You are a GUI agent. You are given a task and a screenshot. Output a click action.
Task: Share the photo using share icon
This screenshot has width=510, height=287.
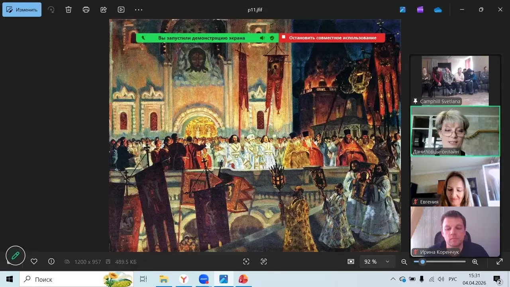click(x=104, y=10)
